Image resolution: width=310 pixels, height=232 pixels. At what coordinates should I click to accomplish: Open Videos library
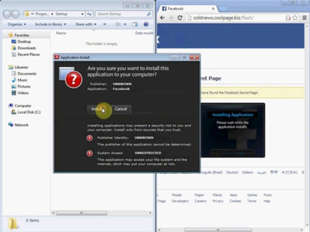[23, 93]
